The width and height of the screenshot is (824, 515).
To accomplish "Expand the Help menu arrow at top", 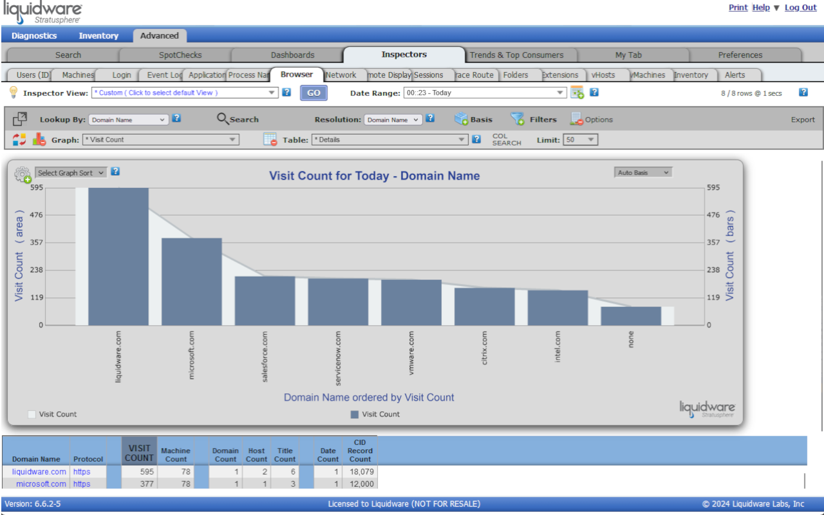I will [x=776, y=8].
